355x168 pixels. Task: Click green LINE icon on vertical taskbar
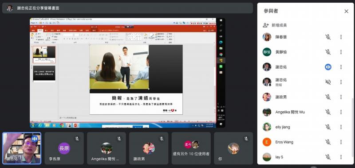221,66
